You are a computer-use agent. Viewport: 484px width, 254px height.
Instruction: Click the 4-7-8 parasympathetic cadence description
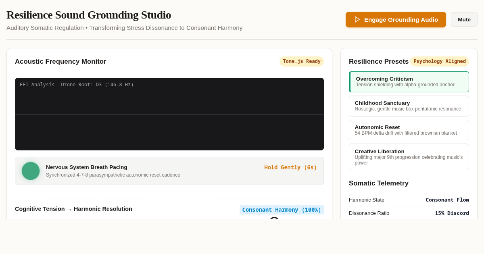(113, 175)
